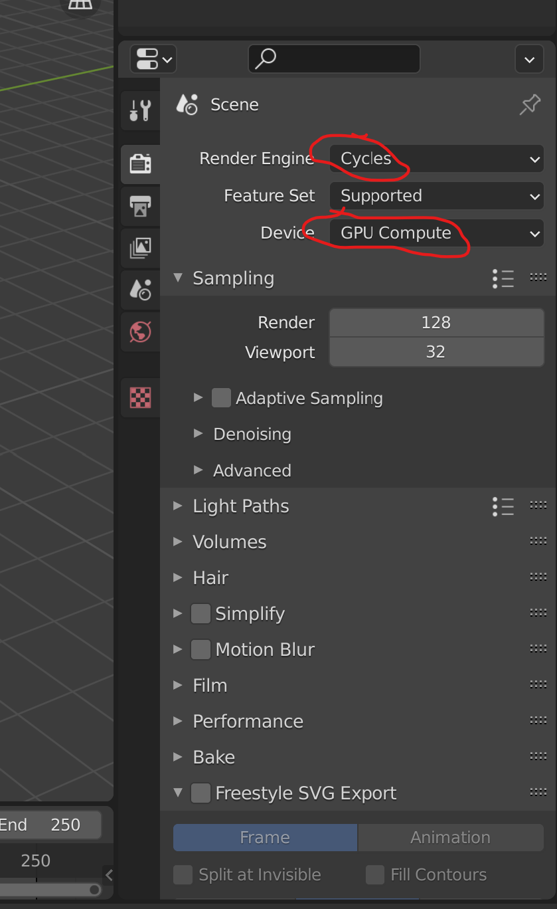Screen dimensions: 557x909
Task: Open the editor type dropdown
Action: 153,59
